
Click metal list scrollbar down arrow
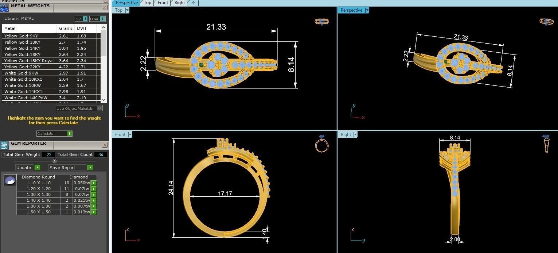pyautogui.click(x=104, y=100)
